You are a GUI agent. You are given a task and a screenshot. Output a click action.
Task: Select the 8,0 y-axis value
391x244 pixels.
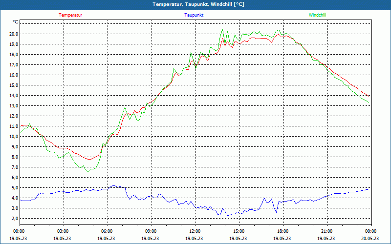click(15, 157)
